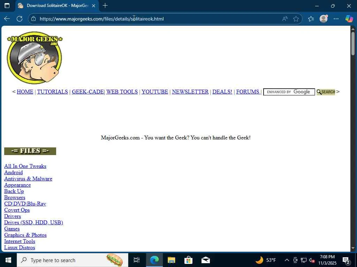Close the SolitaireOK tab

click(93, 6)
